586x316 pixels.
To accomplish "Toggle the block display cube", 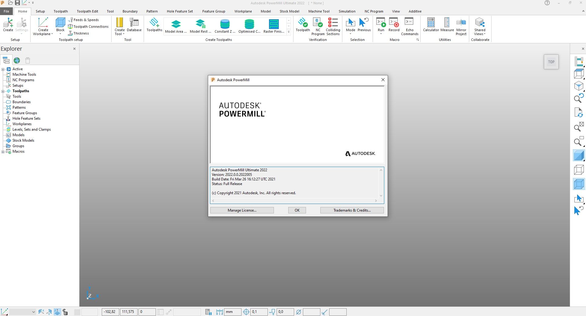I will pos(579,184).
